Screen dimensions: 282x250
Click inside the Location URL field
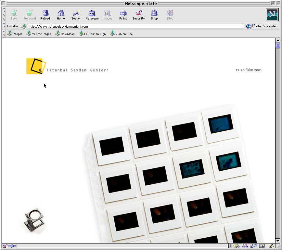click(136, 26)
